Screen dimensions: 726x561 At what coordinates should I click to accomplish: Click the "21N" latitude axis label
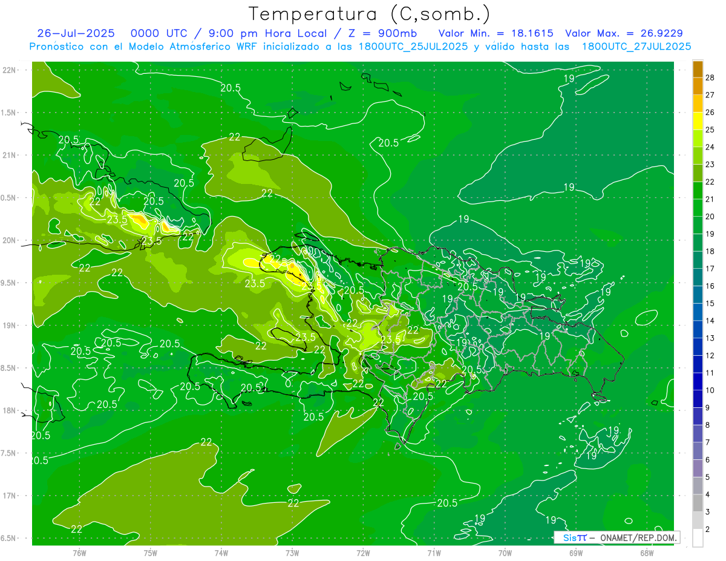[9, 155]
